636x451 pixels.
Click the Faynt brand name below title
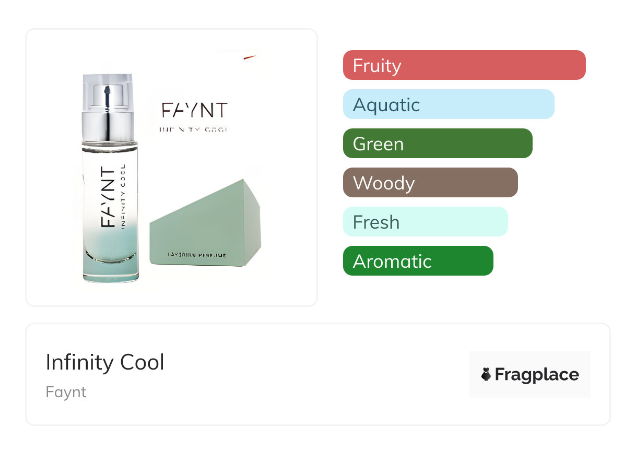pyautogui.click(x=66, y=392)
